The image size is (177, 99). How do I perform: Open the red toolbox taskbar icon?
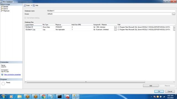tap(67, 97)
